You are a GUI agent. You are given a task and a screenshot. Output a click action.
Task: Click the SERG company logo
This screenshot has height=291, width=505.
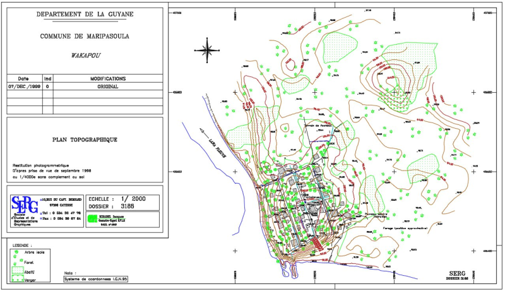coord(24,205)
